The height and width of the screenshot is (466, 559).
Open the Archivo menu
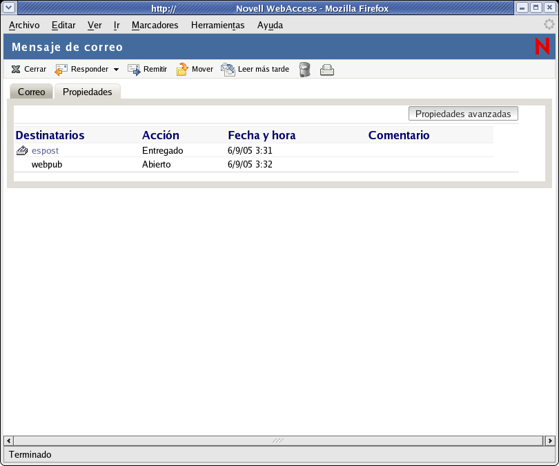[x=24, y=26]
